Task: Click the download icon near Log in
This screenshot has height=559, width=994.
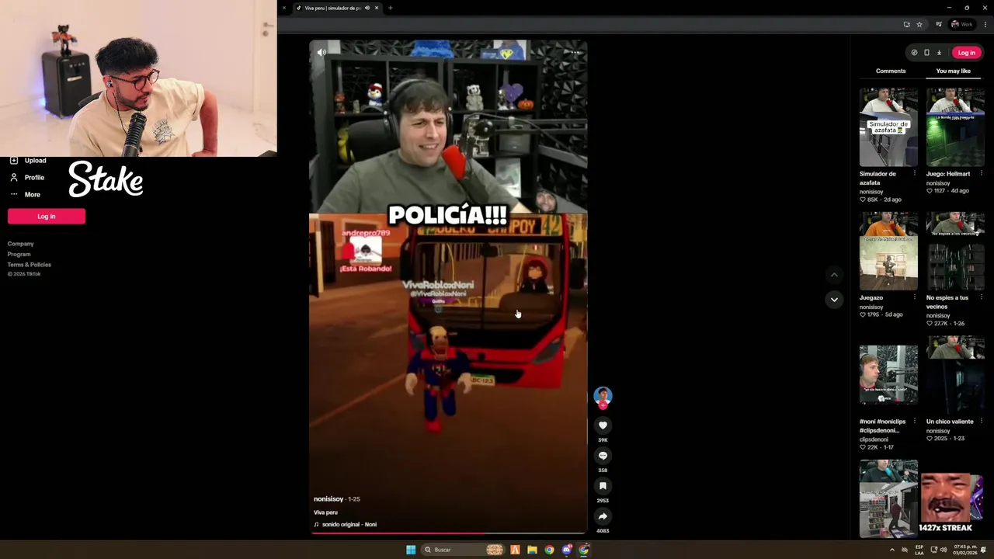Action: click(939, 53)
